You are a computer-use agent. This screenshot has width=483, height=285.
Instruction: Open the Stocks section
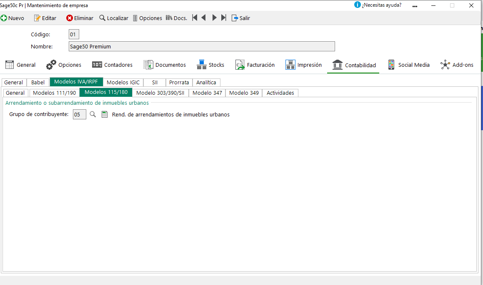pyautogui.click(x=210, y=65)
